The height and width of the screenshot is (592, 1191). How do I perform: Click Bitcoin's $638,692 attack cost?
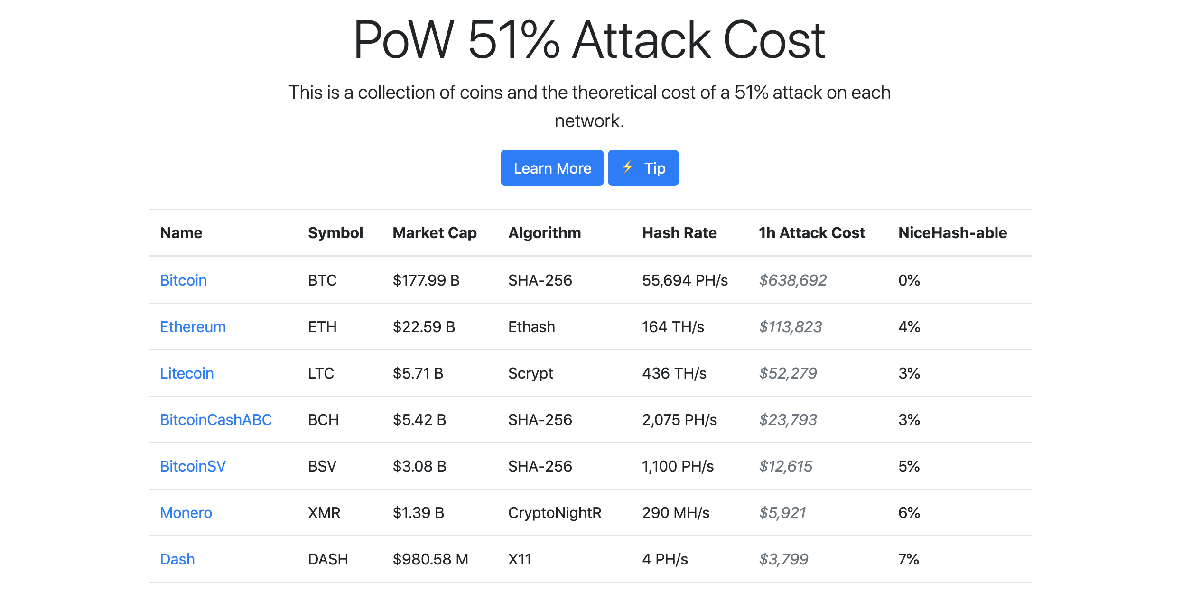[792, 280]
